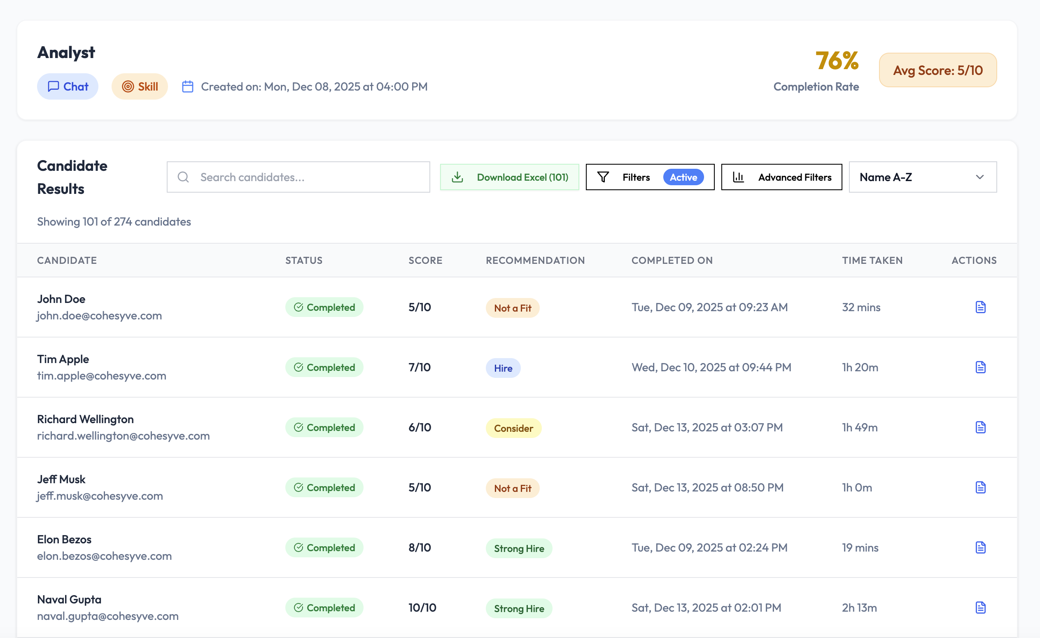Viewport: 1040px width, 638px height.
Task: Open John Doe's report document icon
Action: (x=980, y=307)
